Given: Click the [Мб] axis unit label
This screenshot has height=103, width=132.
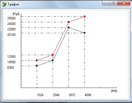Looking at the screenshot, I should [114, 91].
